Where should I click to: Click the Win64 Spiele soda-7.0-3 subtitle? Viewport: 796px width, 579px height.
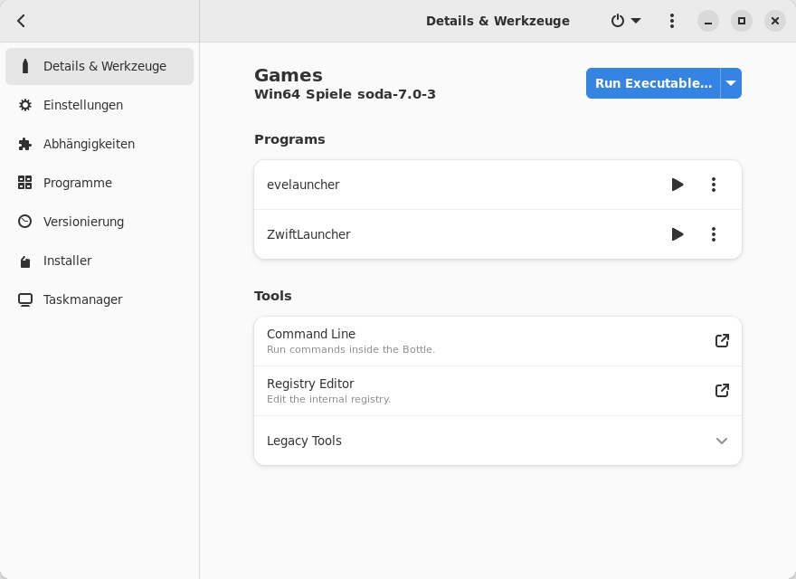click(x=345, y=94)
